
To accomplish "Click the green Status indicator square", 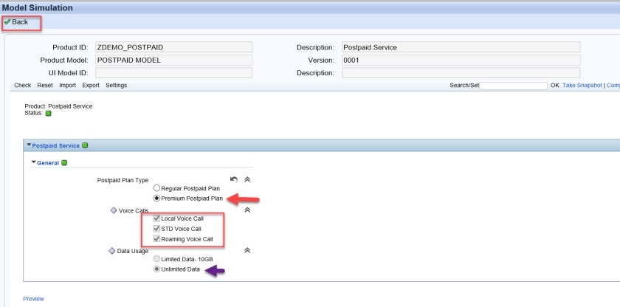I will tap(48, 114).
